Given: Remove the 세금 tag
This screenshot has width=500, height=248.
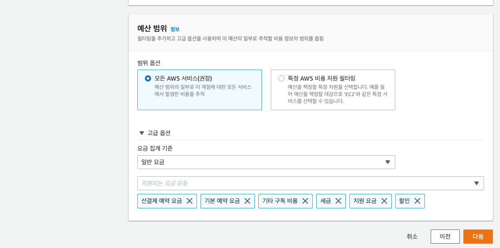Looking at the screenshot, I should tap(338, 201).
